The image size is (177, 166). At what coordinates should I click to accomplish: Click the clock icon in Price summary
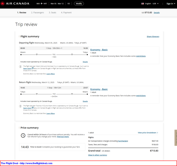23,135
